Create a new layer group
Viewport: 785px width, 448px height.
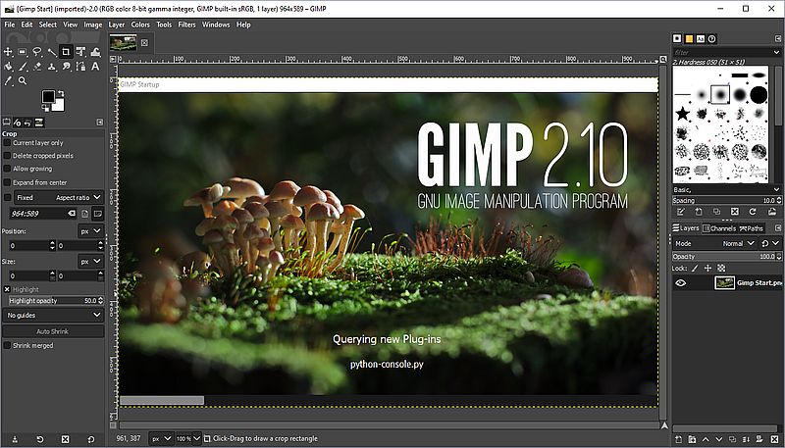[x=692, y=439]
